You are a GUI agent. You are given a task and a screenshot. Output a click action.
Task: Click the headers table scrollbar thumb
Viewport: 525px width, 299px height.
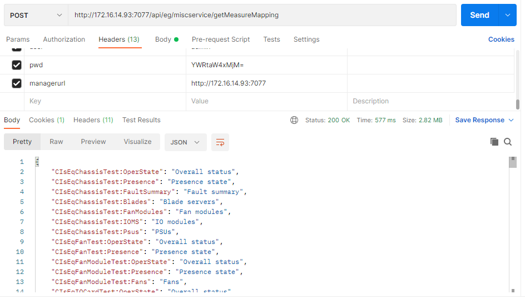tap(518, 104)
